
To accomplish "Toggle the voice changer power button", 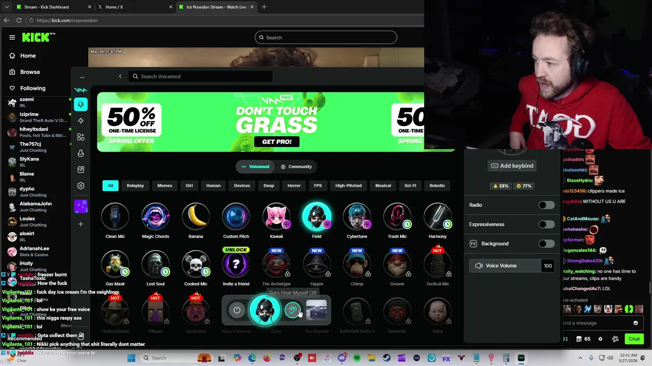I will [237, 310].
